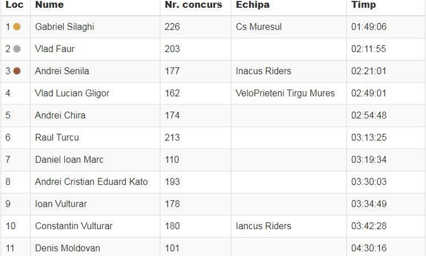426x256 pixels.
Task: Click the Cs Muresul team cell
Action: (x=258, y=27)
